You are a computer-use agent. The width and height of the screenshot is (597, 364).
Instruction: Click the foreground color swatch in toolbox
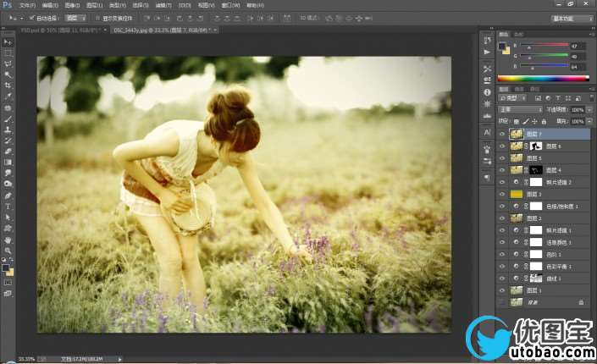click(x=6, y=268)
